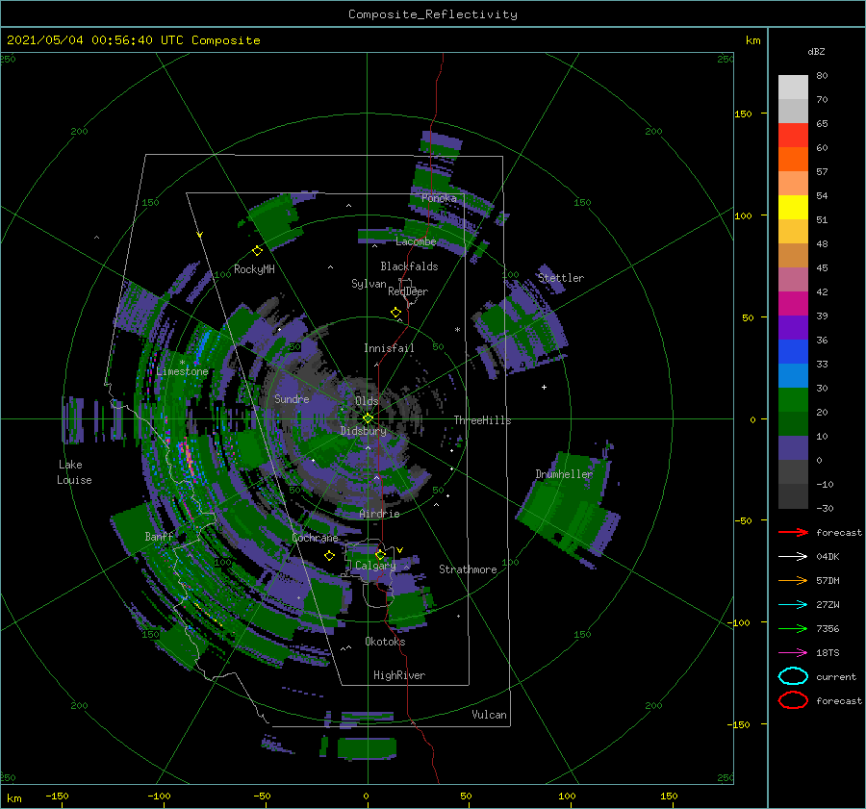Click the HighRiver label
Viewport: 866px width, 809px height.
(399, 675)
